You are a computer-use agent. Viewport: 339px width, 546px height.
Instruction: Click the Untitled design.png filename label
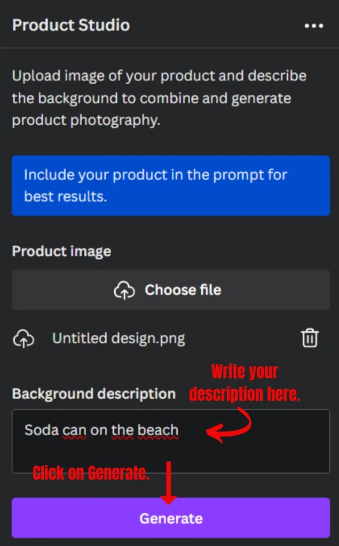pos(119,338)
